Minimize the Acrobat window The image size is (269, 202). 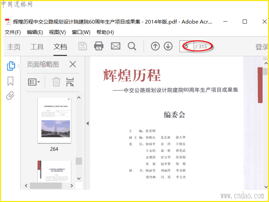coord(225,22)
